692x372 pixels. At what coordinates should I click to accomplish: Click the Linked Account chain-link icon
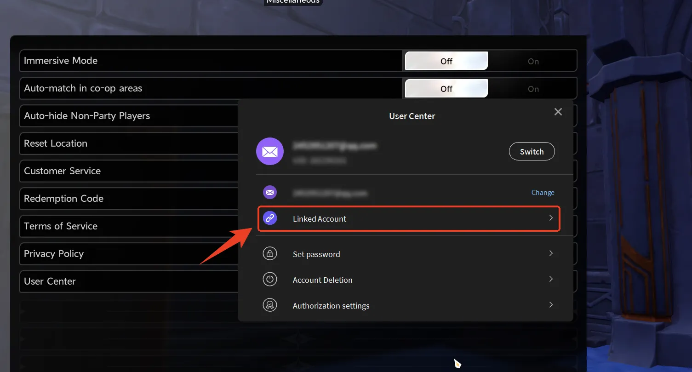pos(270,218)
